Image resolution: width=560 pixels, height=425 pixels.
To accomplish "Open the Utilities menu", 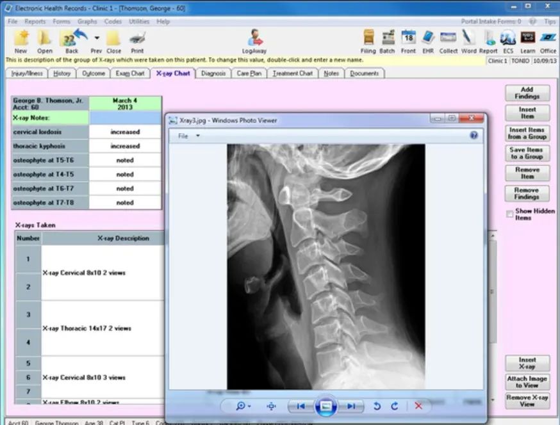I will 139,22.
